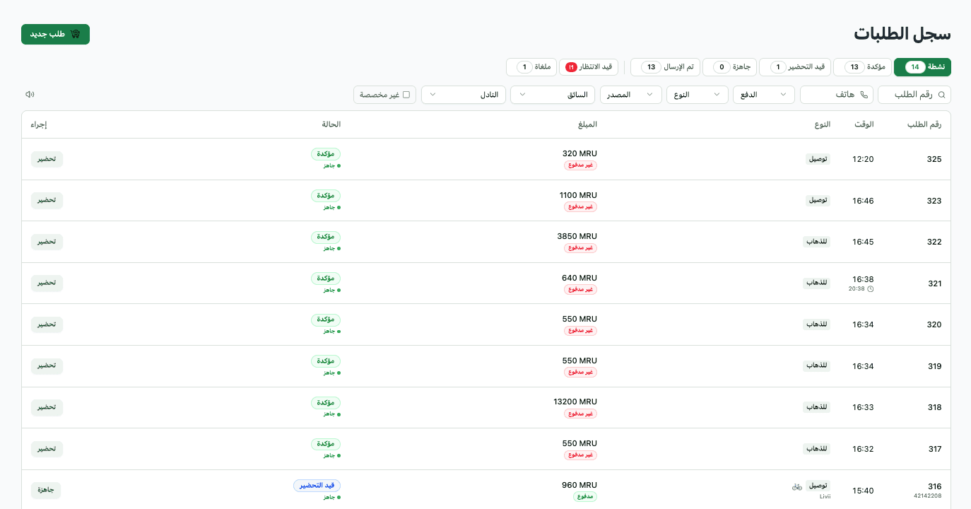The width and height of the screenshot is (971, 509).
Task: Expand the المصدر dropdown
Action: 631,95
